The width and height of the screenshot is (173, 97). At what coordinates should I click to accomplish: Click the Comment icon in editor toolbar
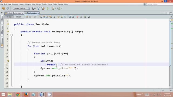point(85,17)
